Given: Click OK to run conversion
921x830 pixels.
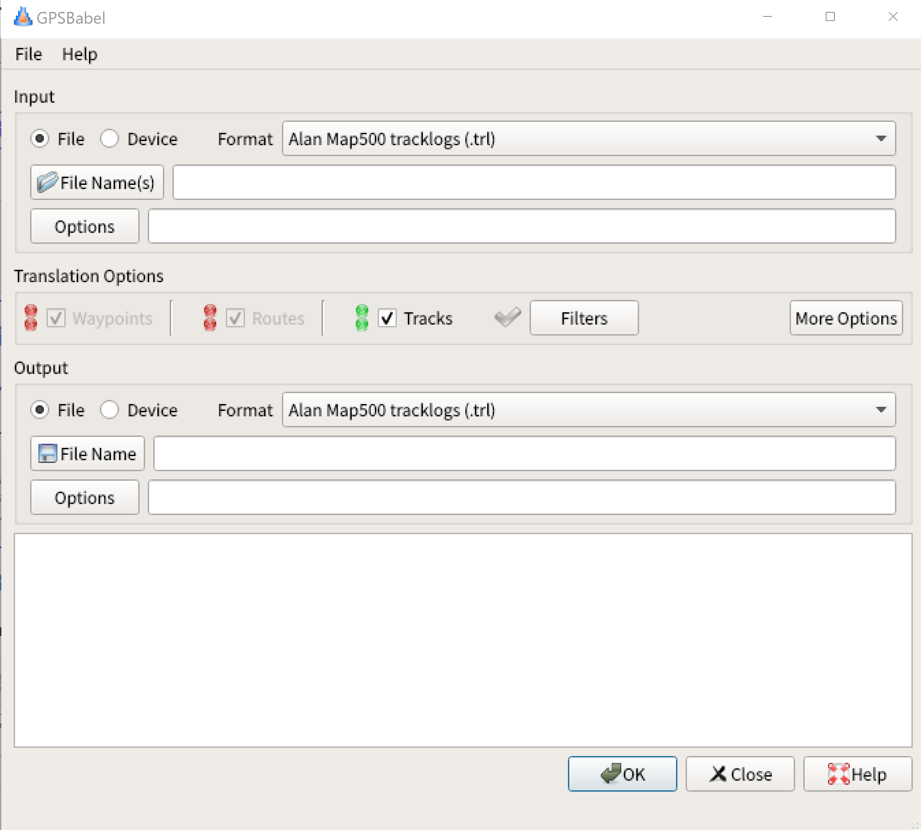Looking at the screenshot, I should [623, 774].
